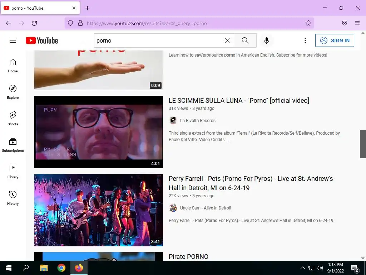Screen dimensions: 366x275
Task: Open the Windows Start menu
Action: [x=9, y=268]
